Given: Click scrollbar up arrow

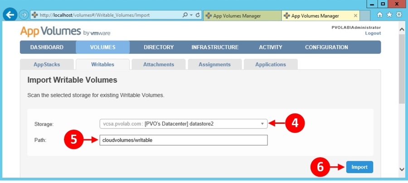Looking at the screenshot, I should [x=402, y=29].
